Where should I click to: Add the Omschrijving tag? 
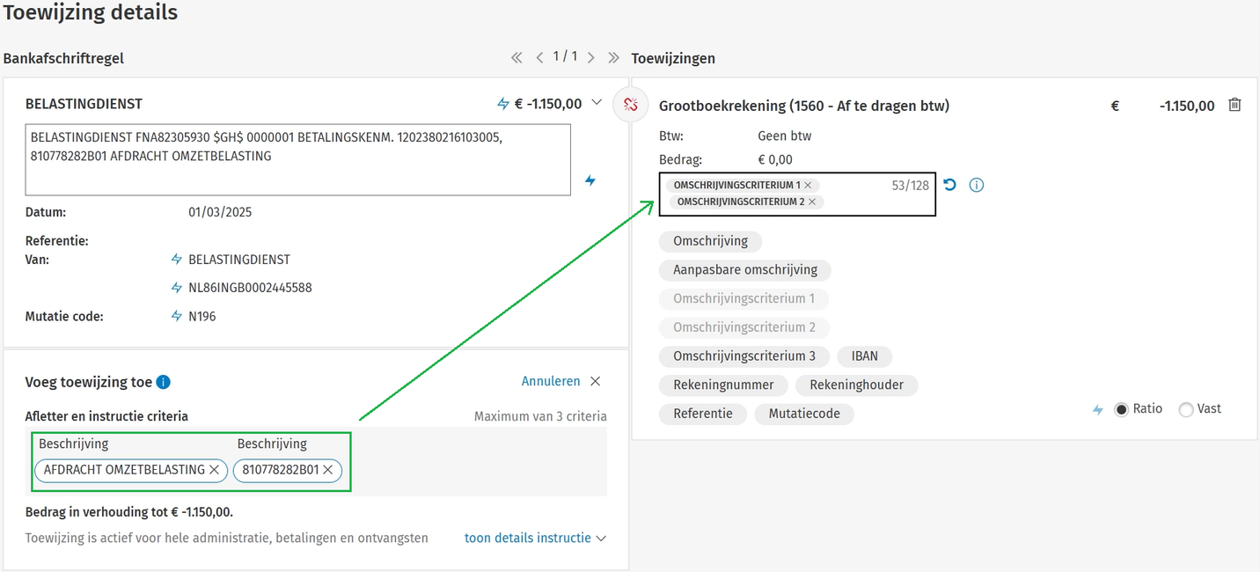pyautogui.click(x=710, y=241)
